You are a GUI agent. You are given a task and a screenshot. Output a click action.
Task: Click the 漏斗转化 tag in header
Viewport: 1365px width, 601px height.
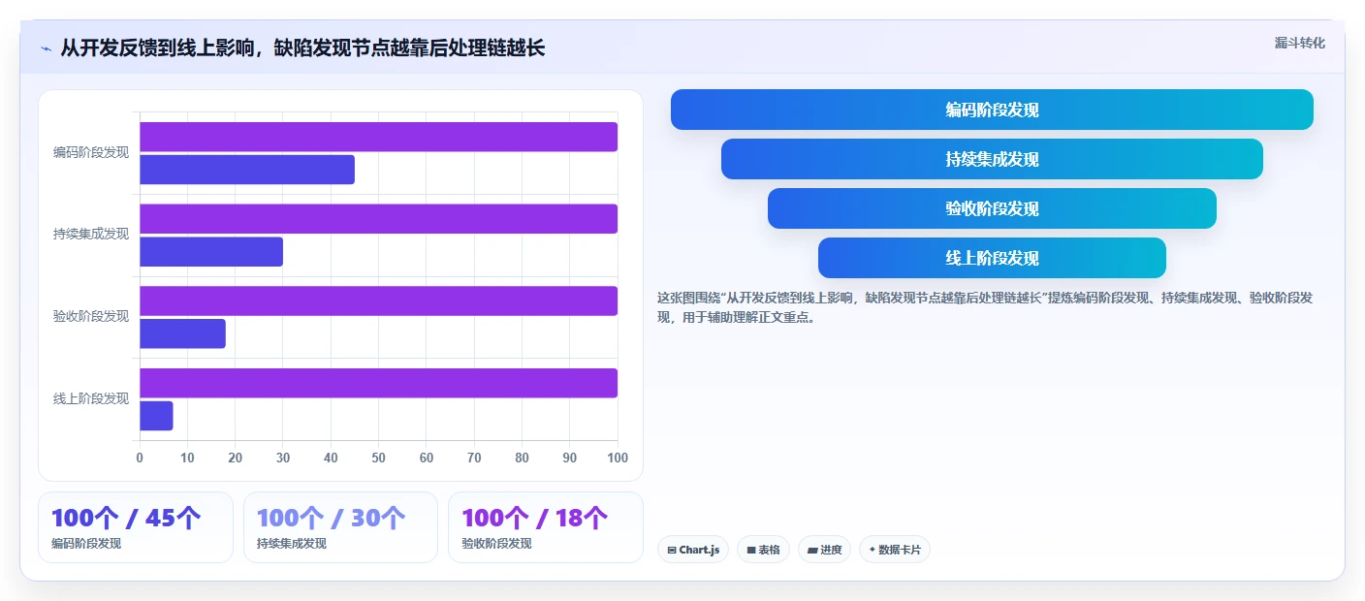coord(1299,43)
